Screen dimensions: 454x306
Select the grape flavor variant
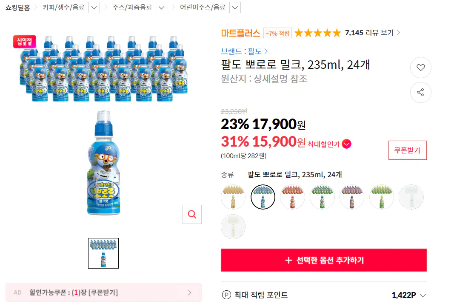click(x=352, y=197)
